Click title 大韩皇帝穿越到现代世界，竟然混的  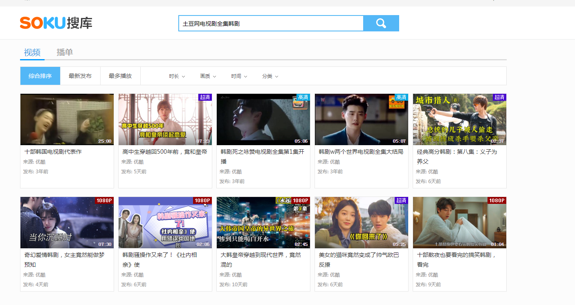click(x=261, y=260)
